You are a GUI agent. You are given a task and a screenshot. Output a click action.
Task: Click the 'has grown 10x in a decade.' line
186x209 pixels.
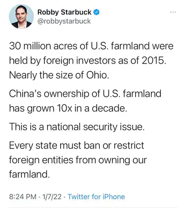point(68,108)
